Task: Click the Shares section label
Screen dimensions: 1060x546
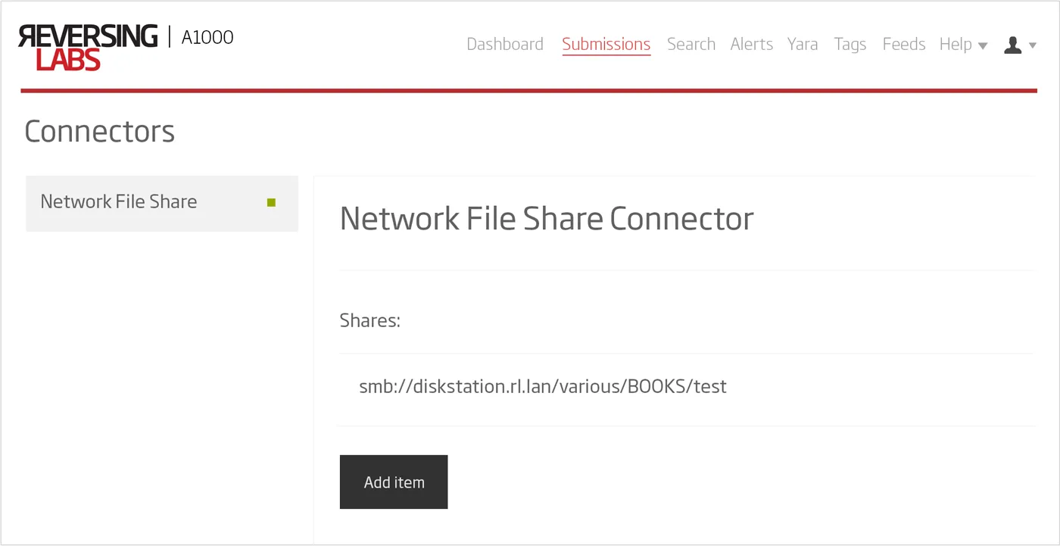Action: point(369,320)
